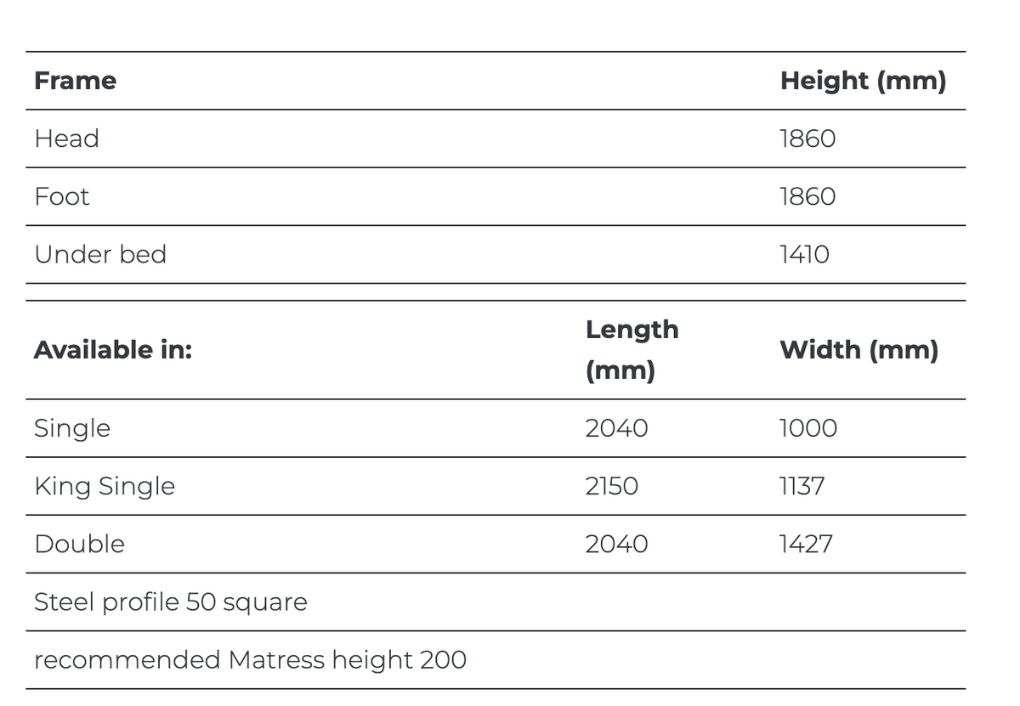This screenshot has height=706, width=1020.
Task: Select the "Double" row label
Action: coord(79,544)
